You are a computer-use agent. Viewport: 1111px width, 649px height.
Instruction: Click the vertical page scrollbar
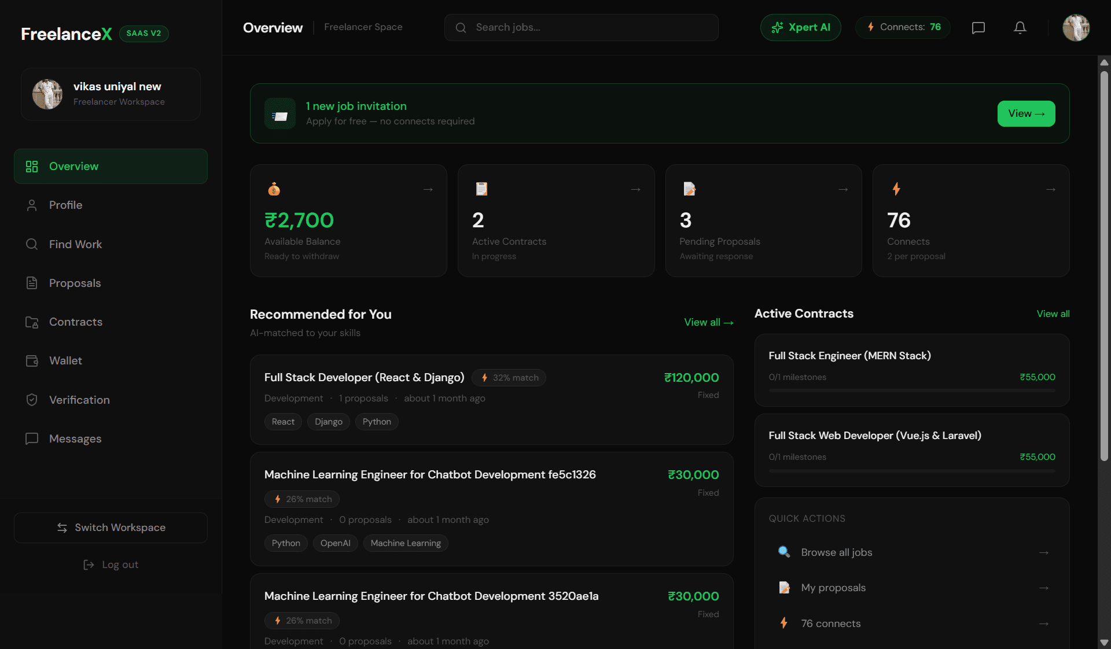(1104, 266)
